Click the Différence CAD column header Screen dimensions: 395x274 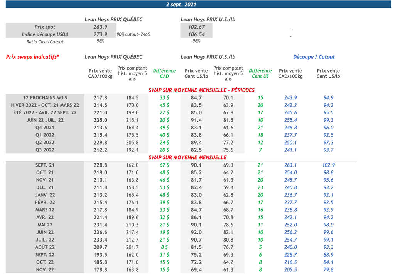164,73
